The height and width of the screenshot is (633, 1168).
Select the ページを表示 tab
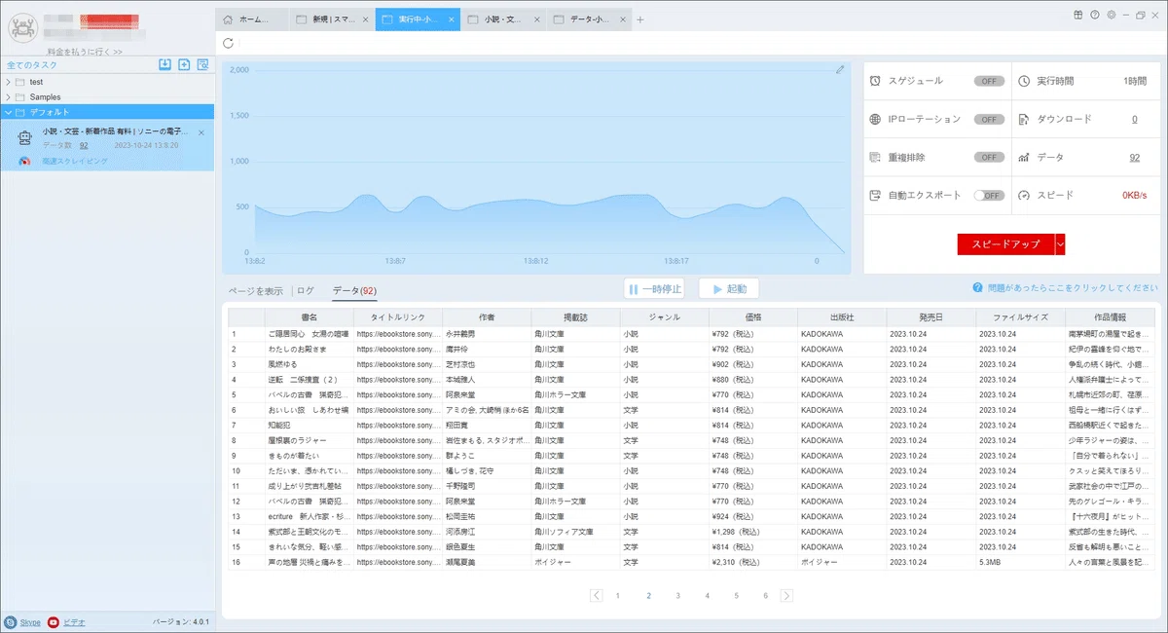point(256,290)
